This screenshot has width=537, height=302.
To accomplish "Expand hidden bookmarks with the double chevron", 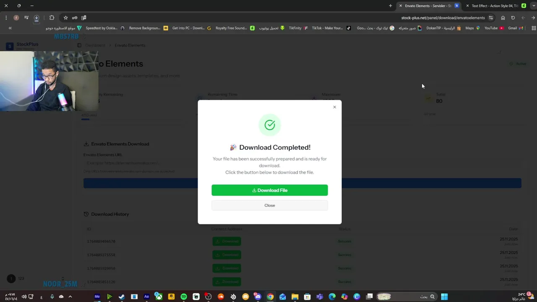I will tap(10, 28).
